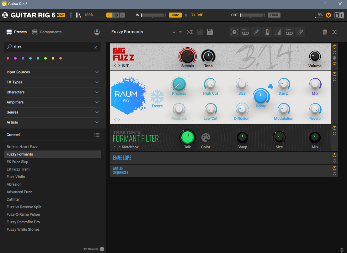This screenshot has width=347, height=253.
Task: Open the Post tapedeck icon
Action: 289,32
